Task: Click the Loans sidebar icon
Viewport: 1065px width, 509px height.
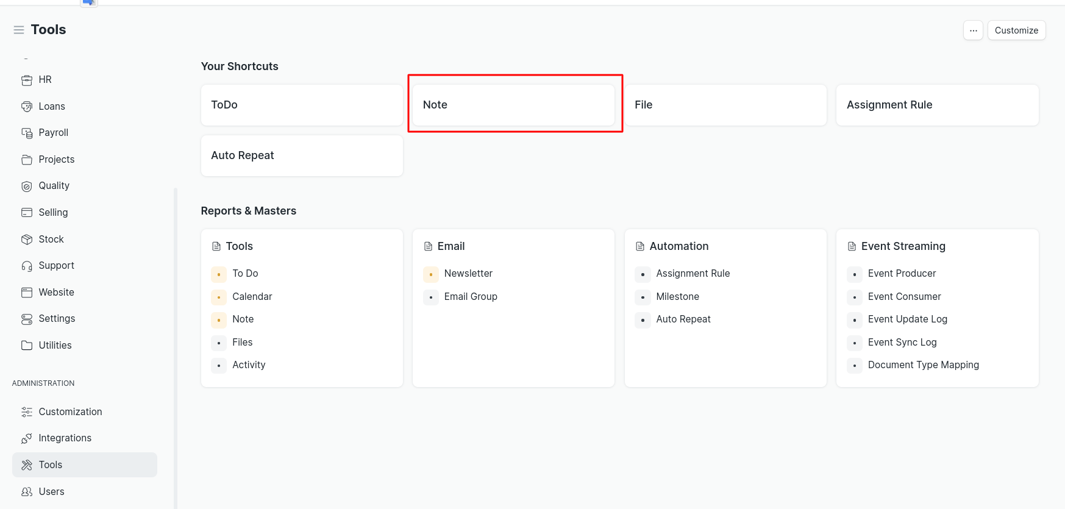Action: pos(27,107)
